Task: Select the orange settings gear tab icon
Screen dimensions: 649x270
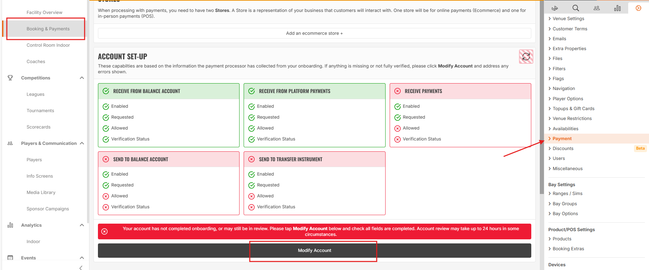Action: [x=638, y=8]
